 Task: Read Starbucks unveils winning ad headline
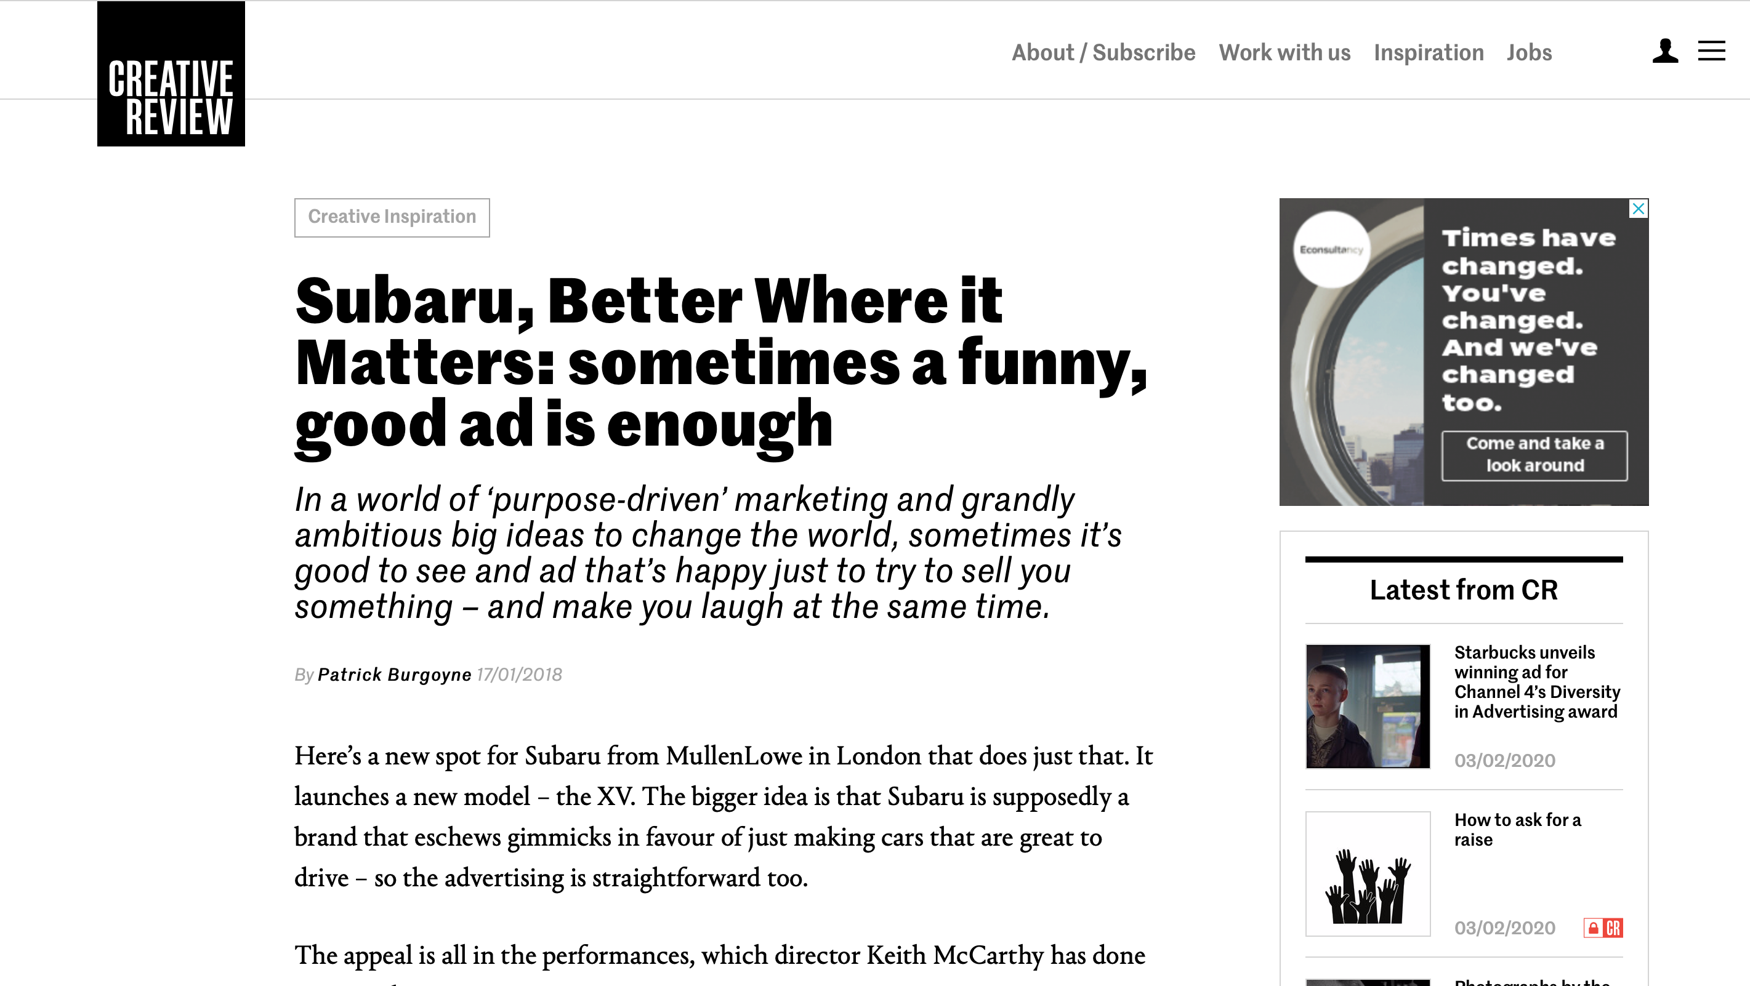point(1537,682)
